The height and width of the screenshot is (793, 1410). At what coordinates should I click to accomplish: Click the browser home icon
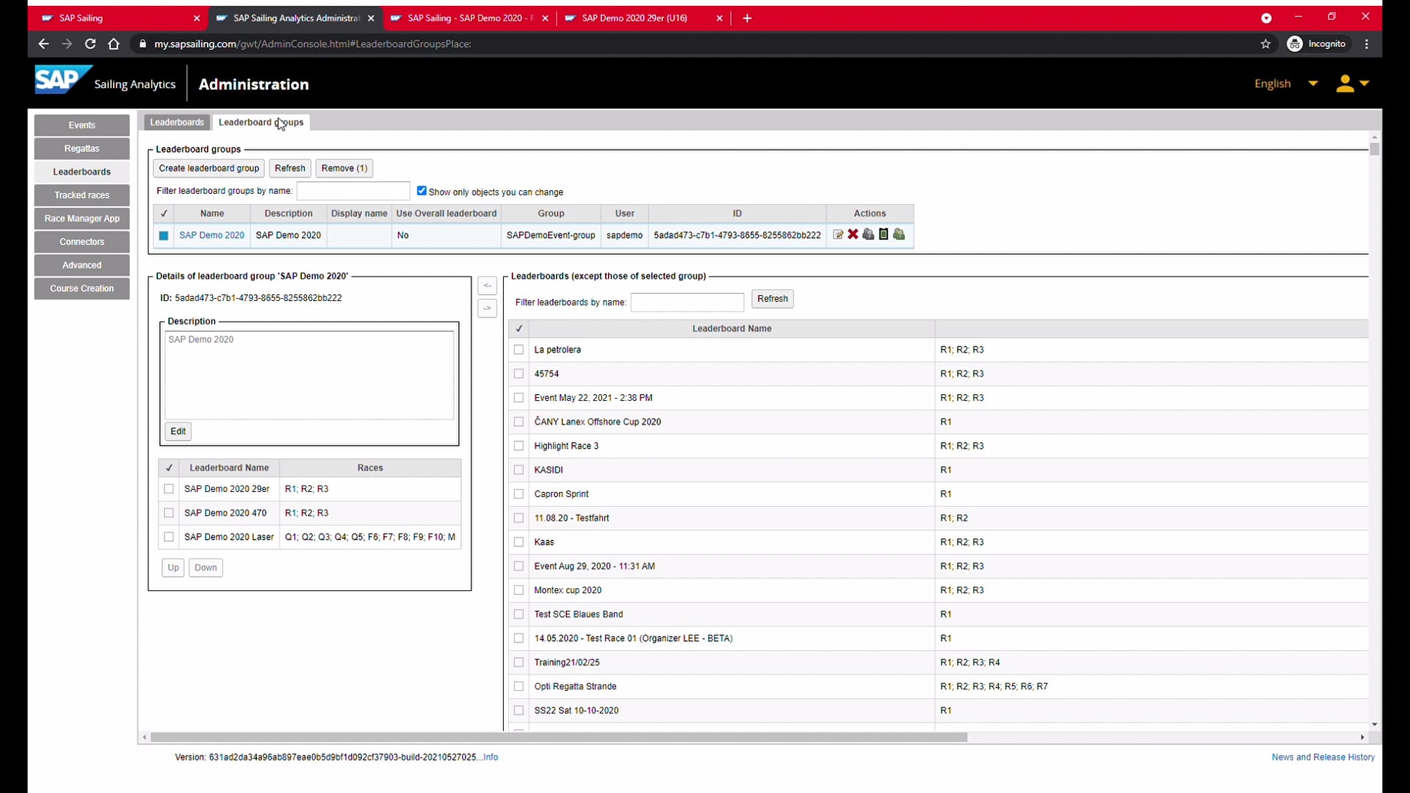(x=113, y=44)
